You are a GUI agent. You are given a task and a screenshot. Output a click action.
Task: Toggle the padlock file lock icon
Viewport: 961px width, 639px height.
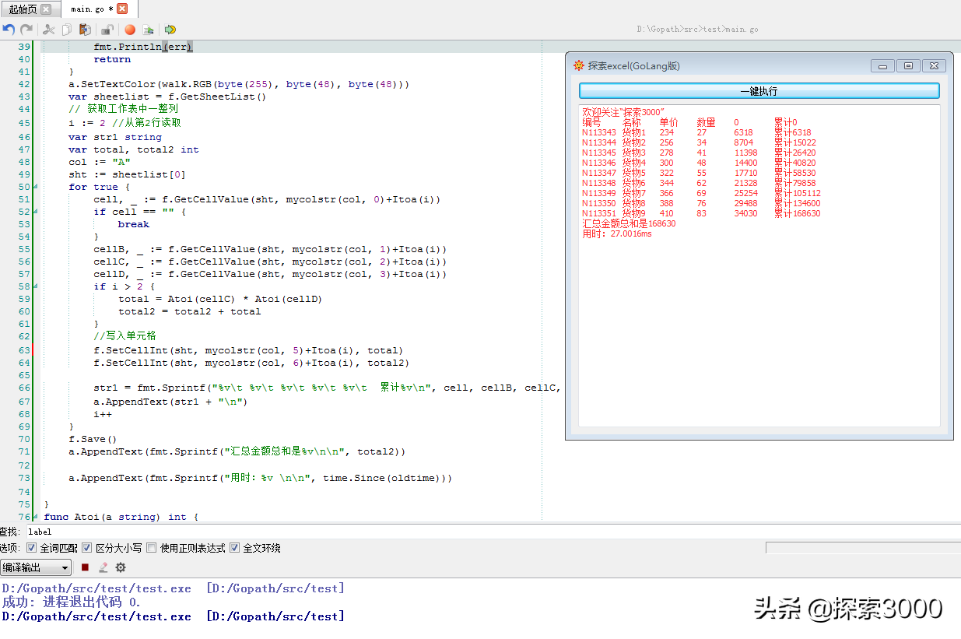pyautogui.click(x=107, y=30)
